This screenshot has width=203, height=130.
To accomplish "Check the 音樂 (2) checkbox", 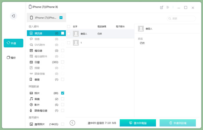I will coord(63,99).
